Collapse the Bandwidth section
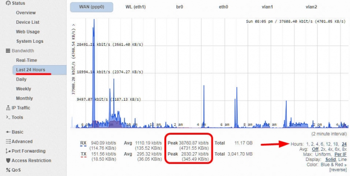350x176 pixels. 23,51
